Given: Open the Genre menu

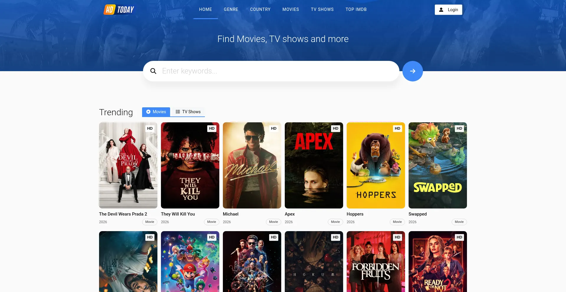Looking at the screenshot, I should (x=231, y=9).
